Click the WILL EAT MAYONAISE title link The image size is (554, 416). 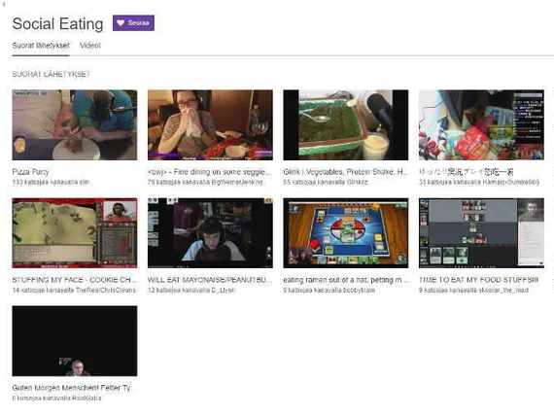210,280
